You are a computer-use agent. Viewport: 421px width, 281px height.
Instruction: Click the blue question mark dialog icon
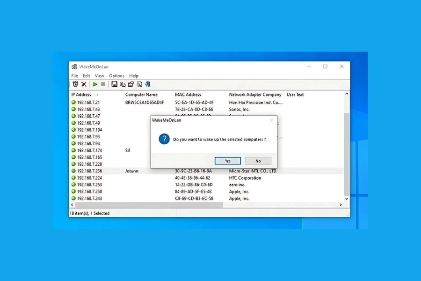[x=164, y=139]
